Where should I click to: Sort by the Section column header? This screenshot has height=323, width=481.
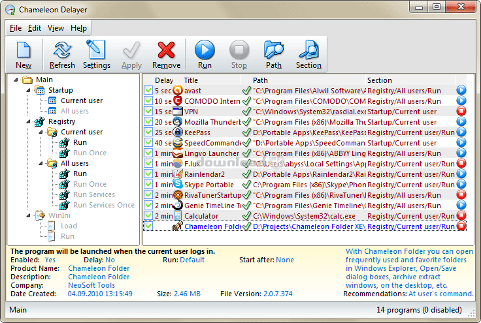coord(380,80)
